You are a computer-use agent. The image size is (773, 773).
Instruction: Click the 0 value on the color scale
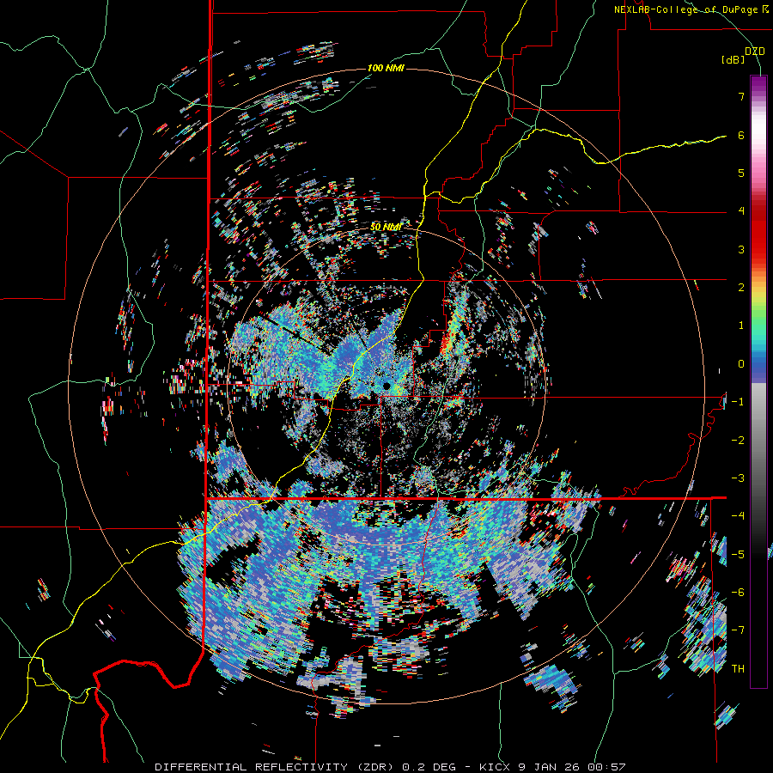[x=741, y=364]
